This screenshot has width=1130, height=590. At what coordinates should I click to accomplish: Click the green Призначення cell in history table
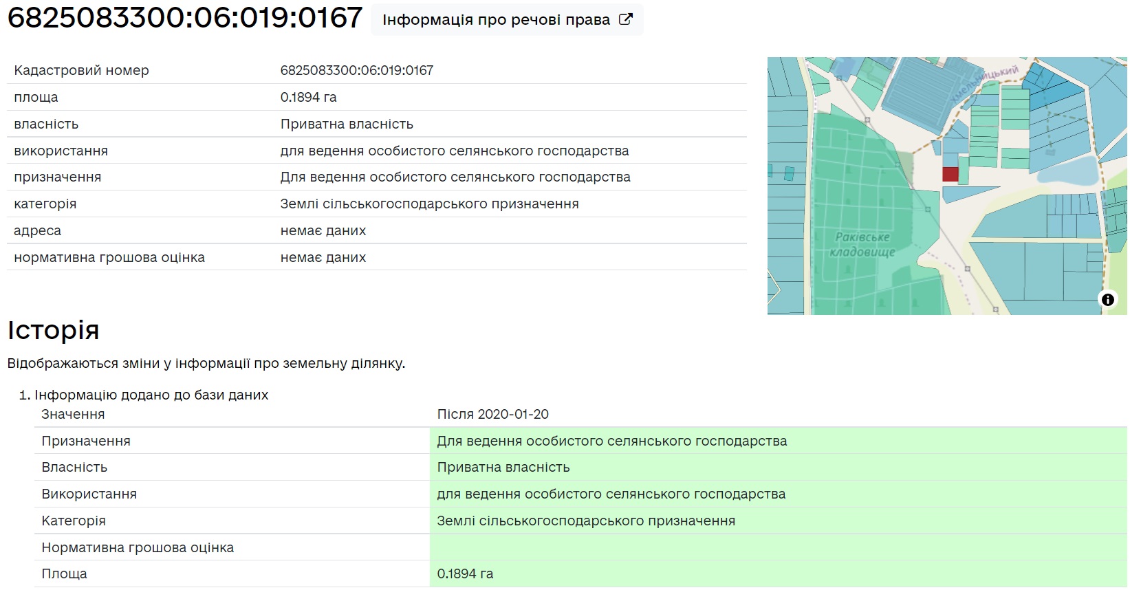click(611, 441)
